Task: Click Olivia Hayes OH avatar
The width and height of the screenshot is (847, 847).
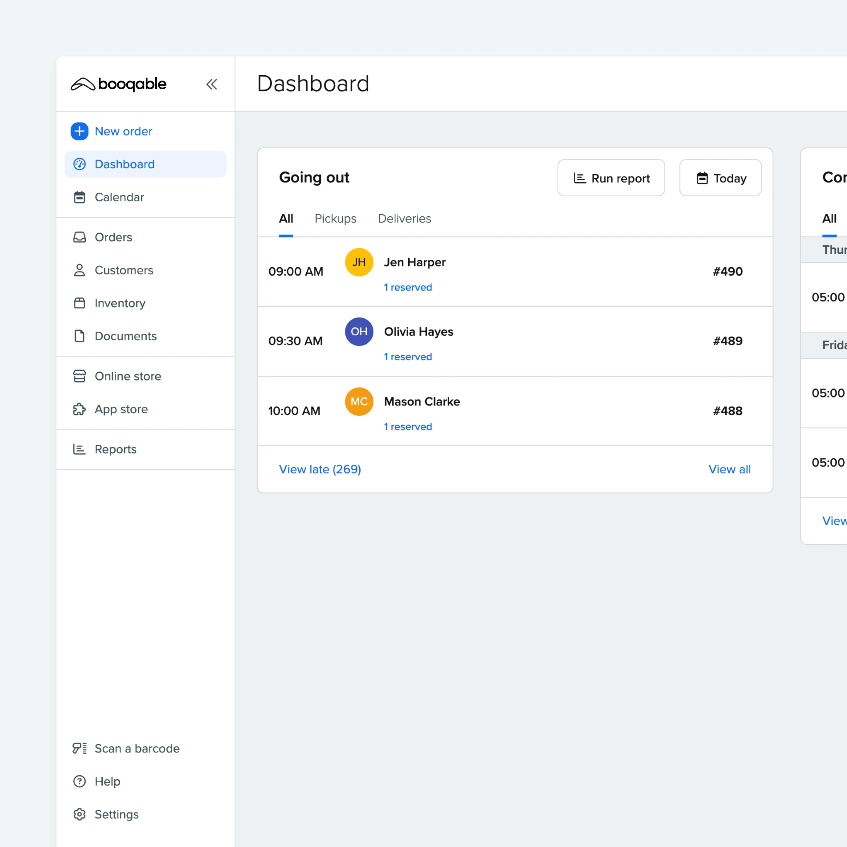Action: point(359,332)
